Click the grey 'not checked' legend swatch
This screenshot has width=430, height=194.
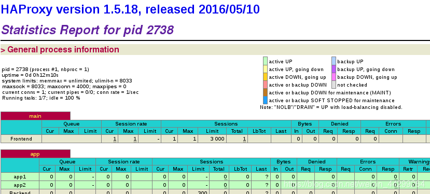[x=334, y=85]
